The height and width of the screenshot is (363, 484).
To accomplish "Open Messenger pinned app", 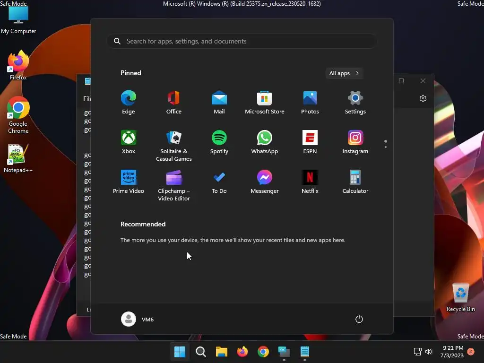I will click(x=265, y=182).
